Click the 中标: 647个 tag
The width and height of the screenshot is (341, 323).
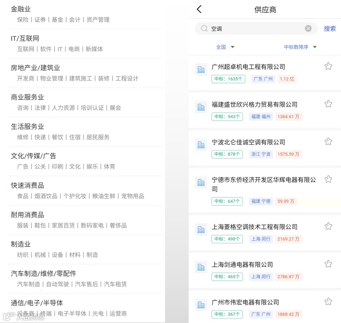(227, 201)
